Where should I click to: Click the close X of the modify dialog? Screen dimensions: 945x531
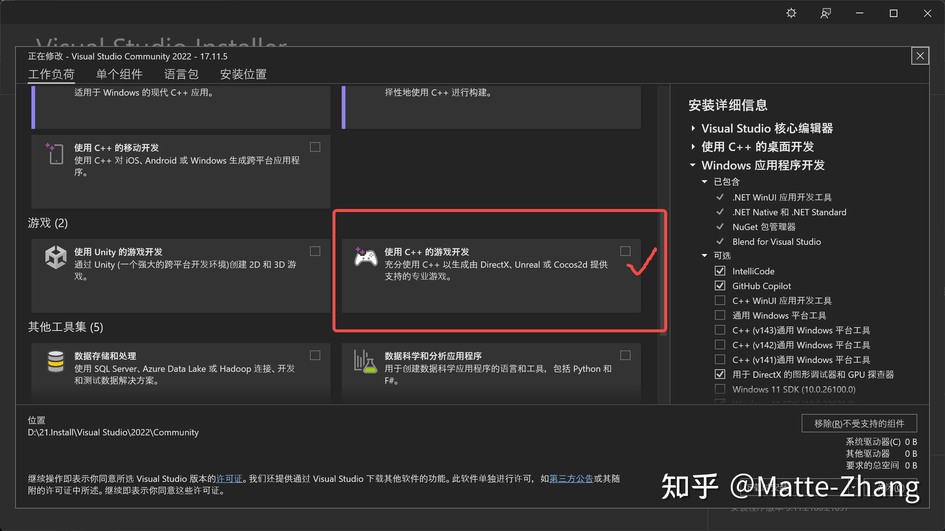[x=920, y=55]
